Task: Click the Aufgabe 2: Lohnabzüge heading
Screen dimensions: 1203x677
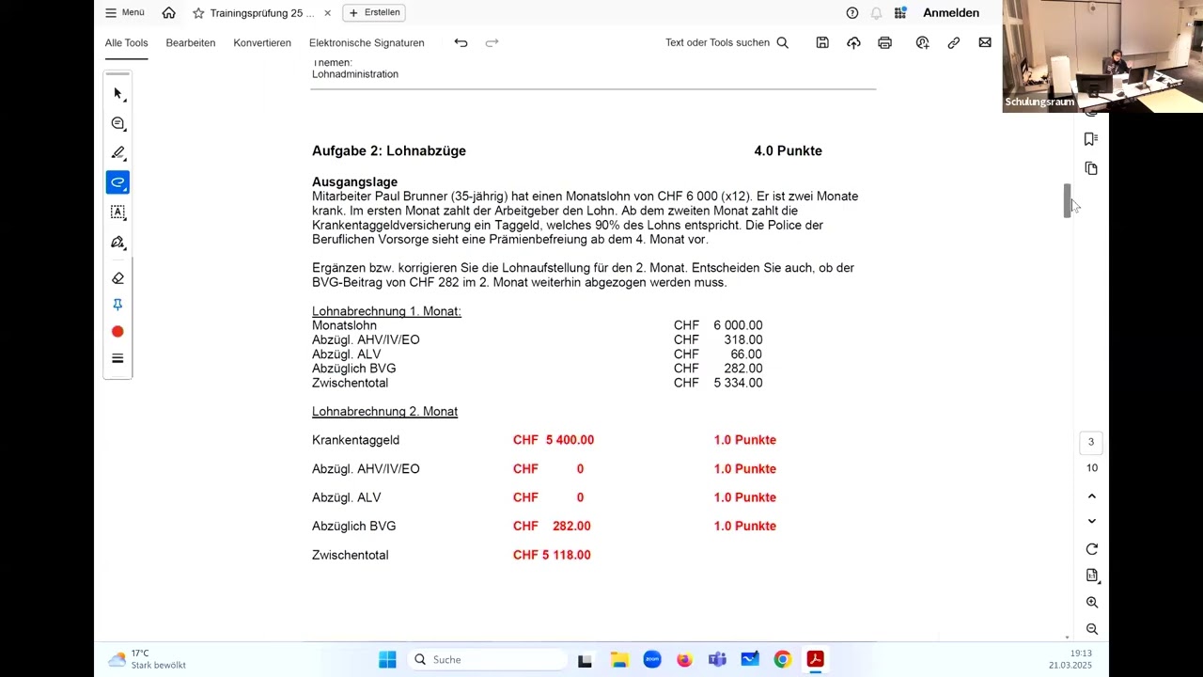Action: point(389,150)
